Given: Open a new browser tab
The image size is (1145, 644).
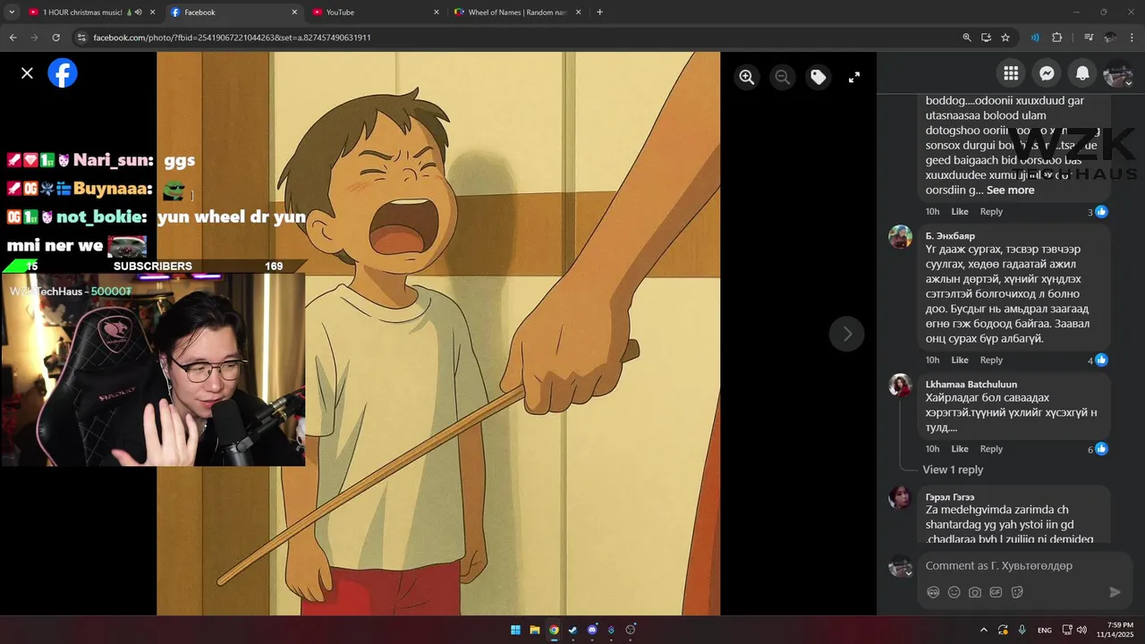Looking at the screenshot, I should click(599, 13).
